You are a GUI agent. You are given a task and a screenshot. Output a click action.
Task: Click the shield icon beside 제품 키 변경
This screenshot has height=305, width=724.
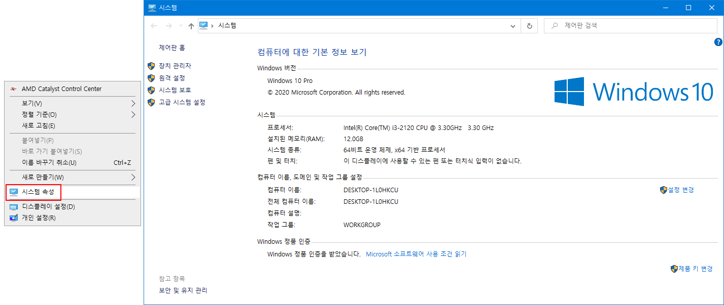(x=674, y=269)
